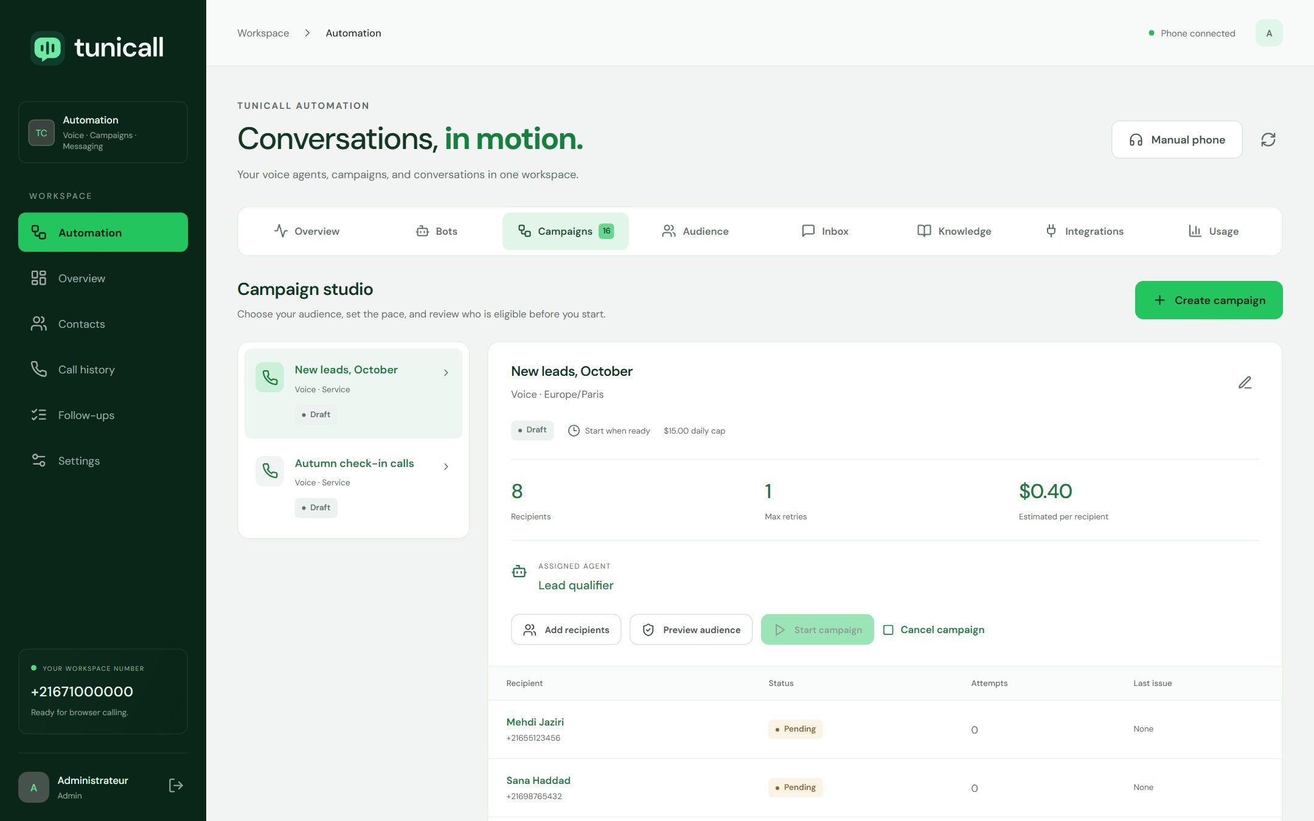Expand New leads, October card chevron

click(x=446, y=373)
